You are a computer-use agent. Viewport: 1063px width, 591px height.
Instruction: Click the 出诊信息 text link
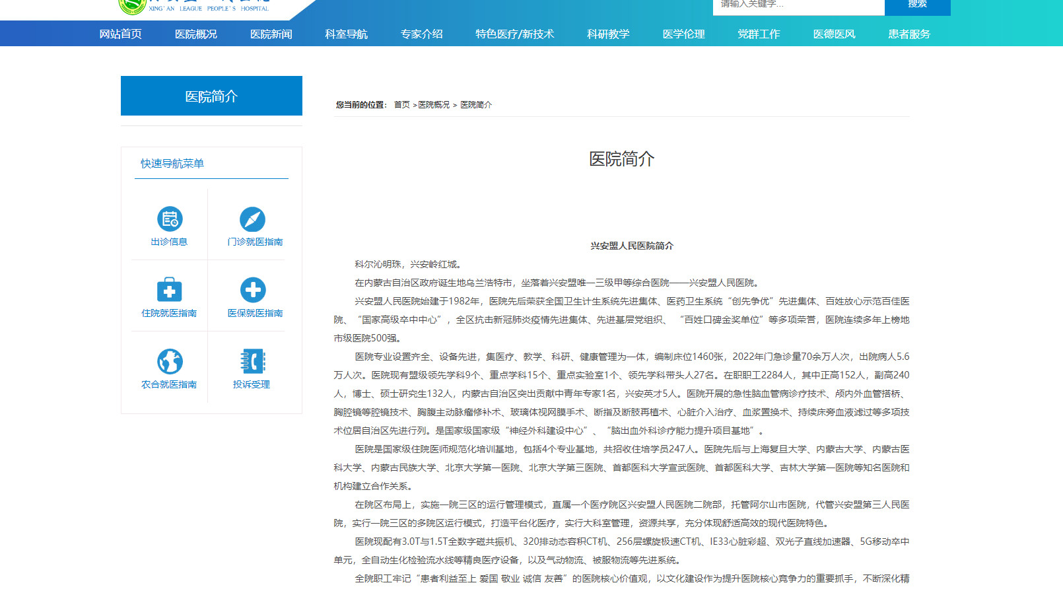[170, 242]
